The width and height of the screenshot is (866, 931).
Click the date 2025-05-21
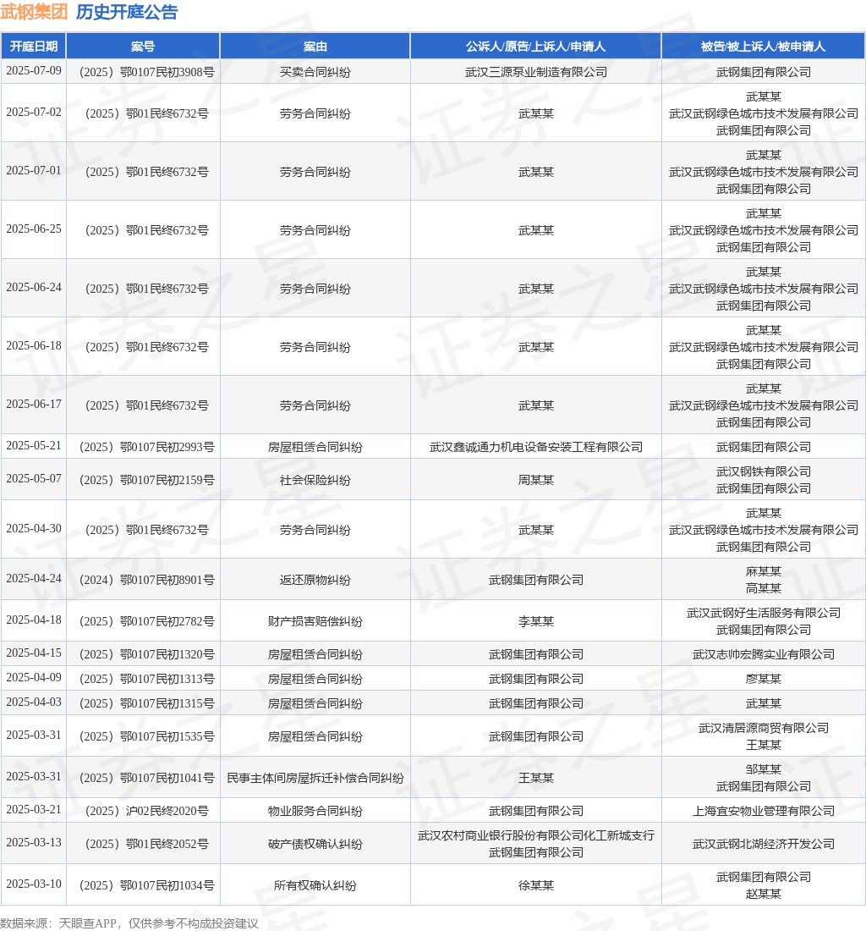click(x=34, y=445)
